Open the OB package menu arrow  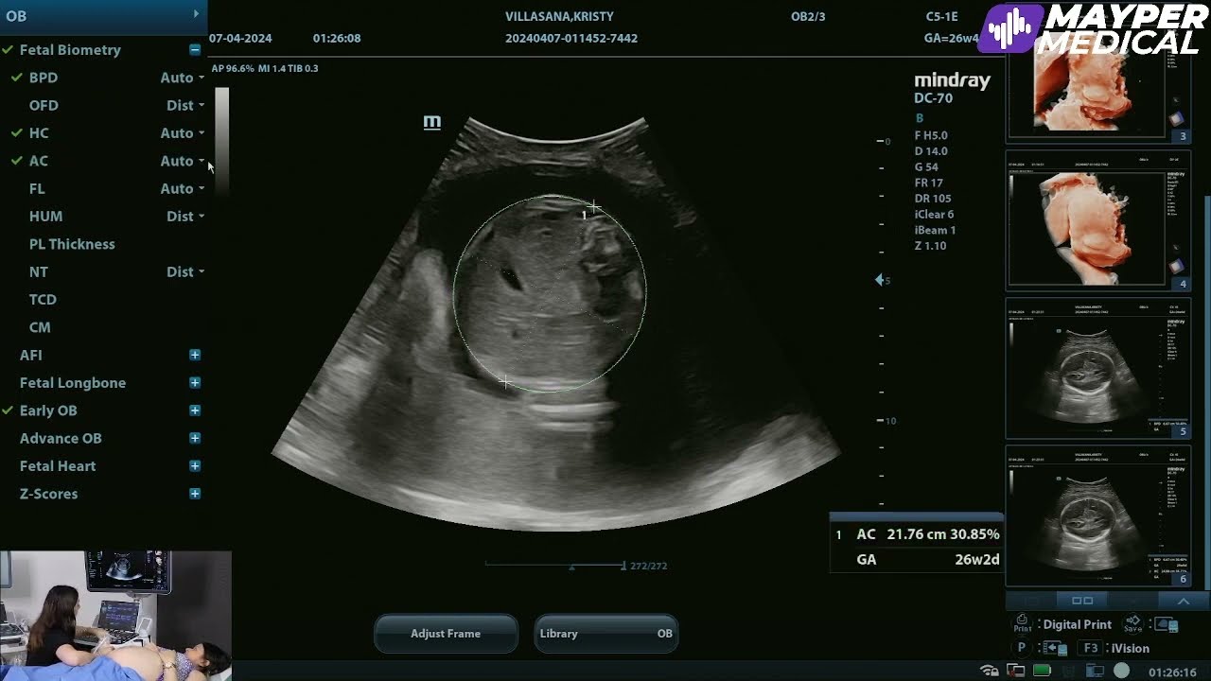196,14
